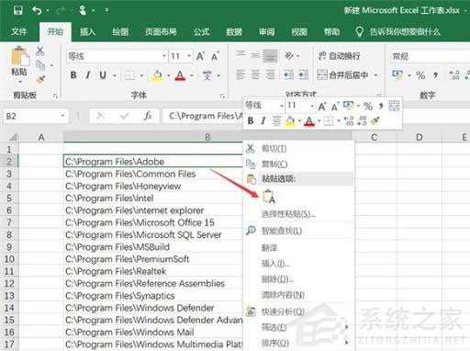The width and height of the screenshot is (470, 351).
Task: Open the 合并后居中 dropdown arrow
Action: point(376,75)
